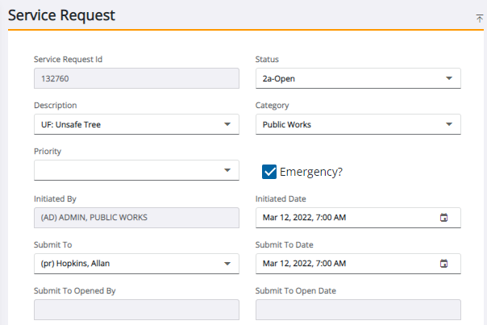Select the Submit To Opened By field

(136, 310)
